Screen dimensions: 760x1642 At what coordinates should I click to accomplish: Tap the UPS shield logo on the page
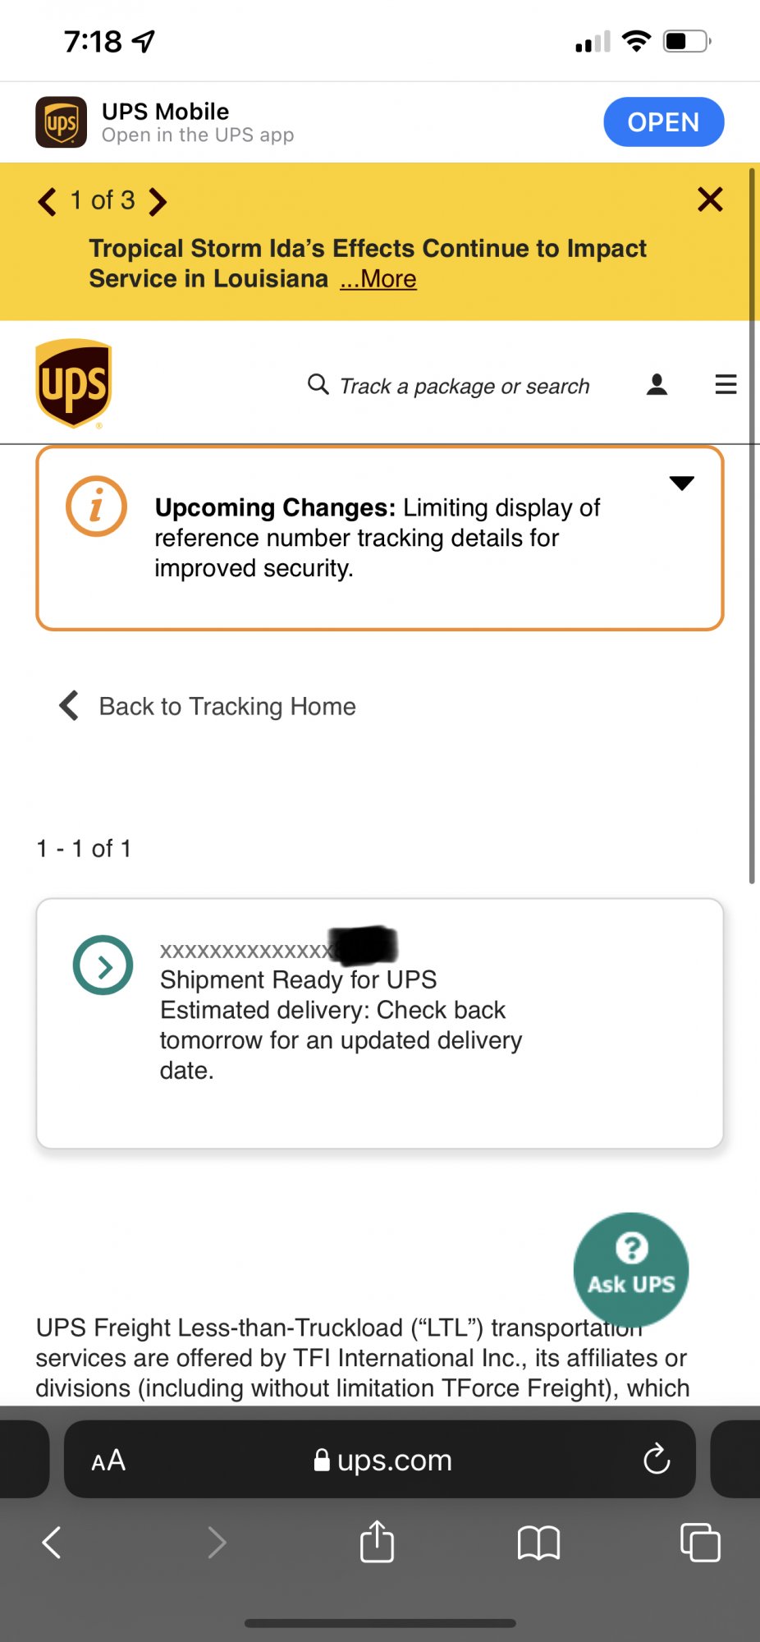pos(74,383)
